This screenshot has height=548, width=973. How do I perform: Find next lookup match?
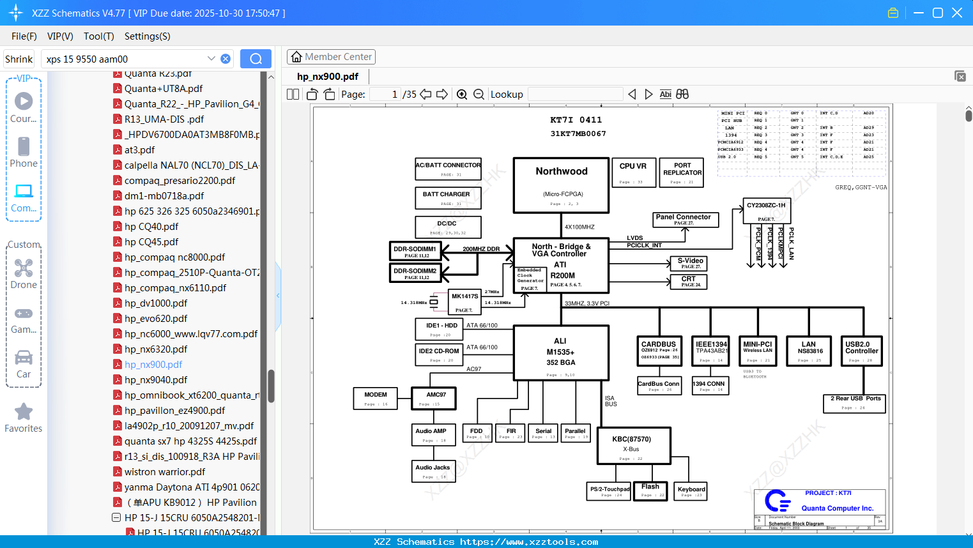click(648, 94)
